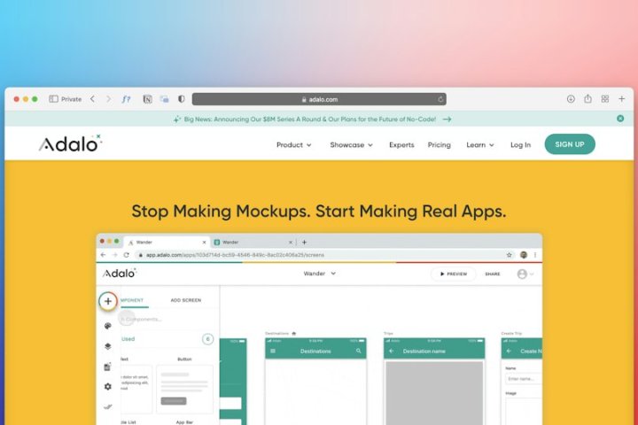The width and height of the screenshot is (638, 425).
Task: Add a new tab in the demo browser
Action: [304, 242]
